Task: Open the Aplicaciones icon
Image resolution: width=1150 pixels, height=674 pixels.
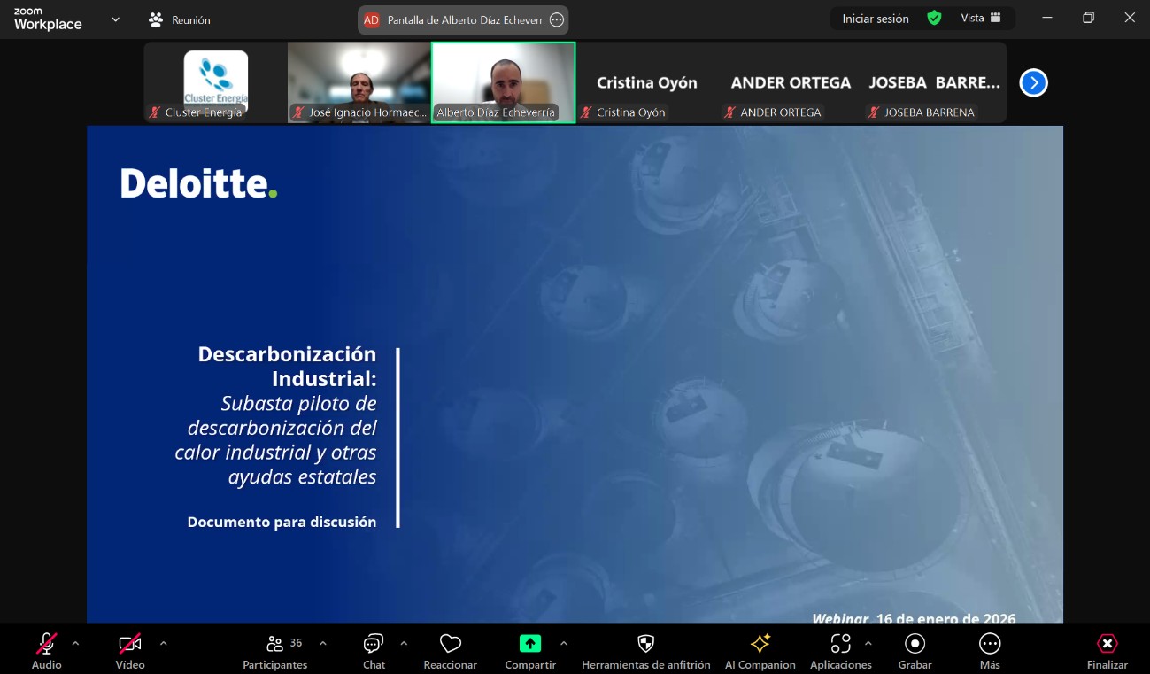Action: point(840,644)
